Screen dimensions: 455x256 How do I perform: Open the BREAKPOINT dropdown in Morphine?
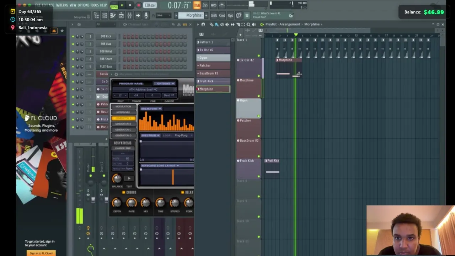click(151, 109)
